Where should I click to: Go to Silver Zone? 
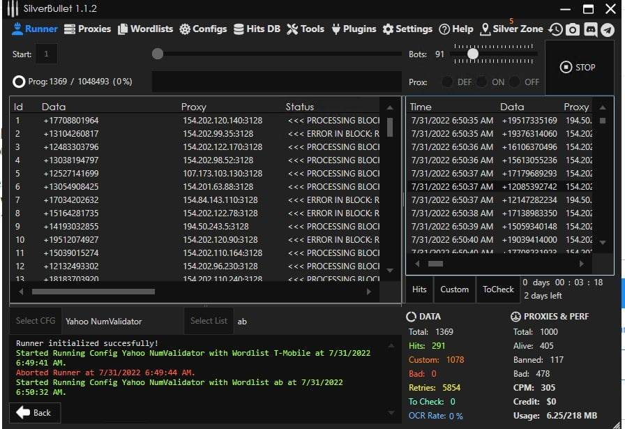512,29
